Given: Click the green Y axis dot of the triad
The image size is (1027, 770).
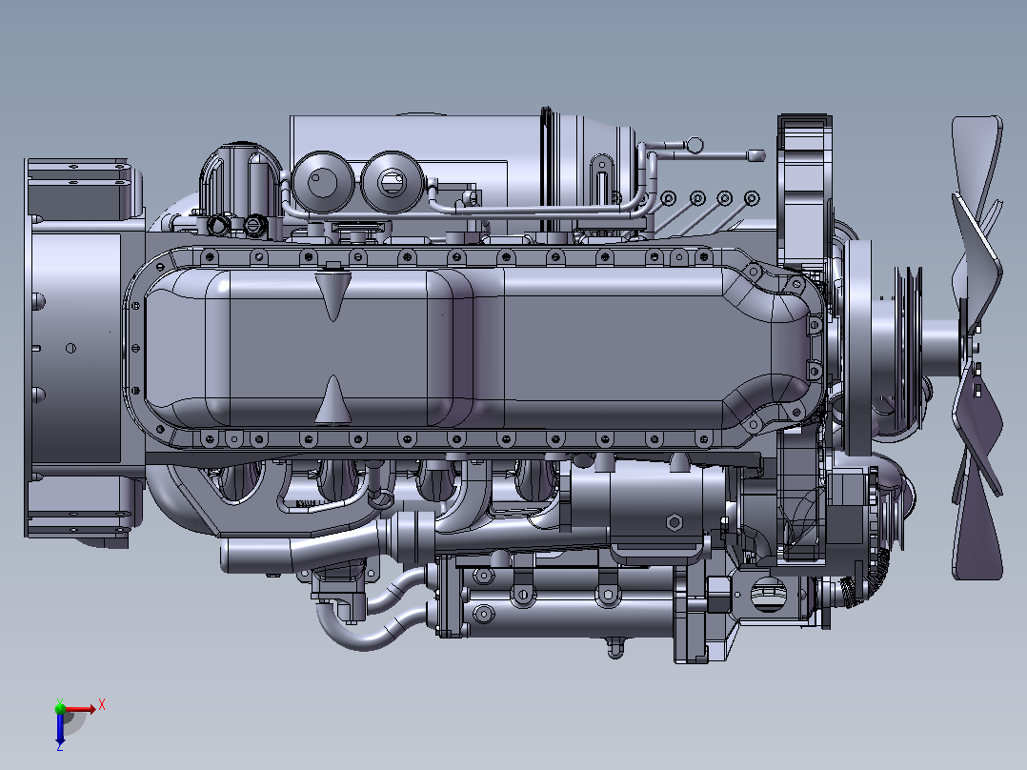Looking at the screenshot, I should [x=60, y=708].
